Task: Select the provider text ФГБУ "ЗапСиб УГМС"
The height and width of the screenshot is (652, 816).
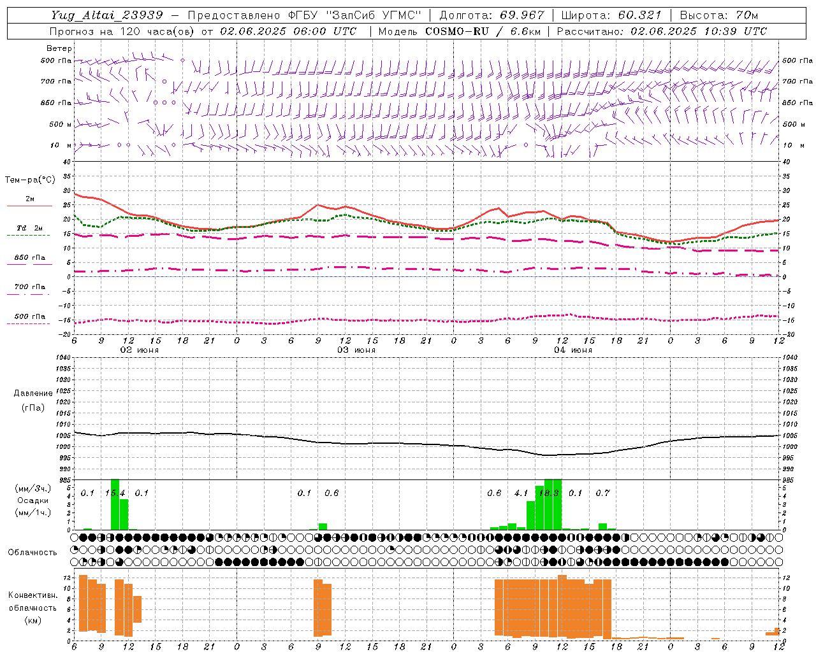Action: tap(356, 15)
